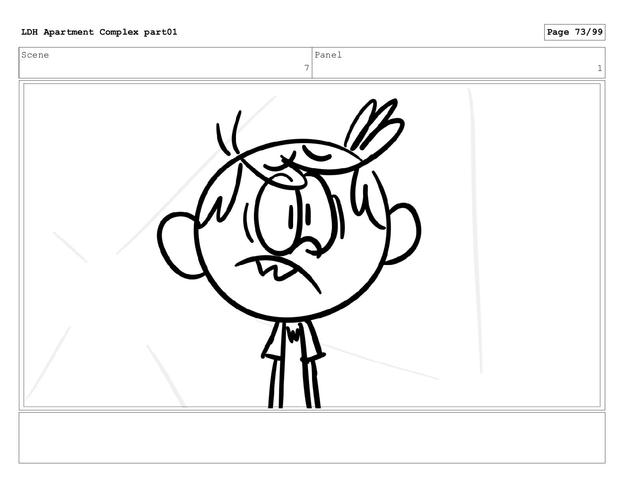Click the "Scene" header label
The height and width of the screenshot is (482, 624).
35,55
